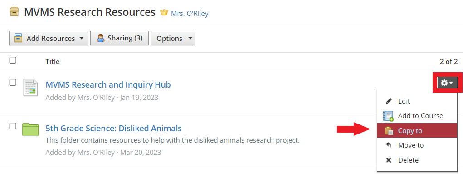The width and height of the screenshot is (463, 183).
Task: Check the box for MVMS Research and Inquiry Hub
Action: coord(13,83)
